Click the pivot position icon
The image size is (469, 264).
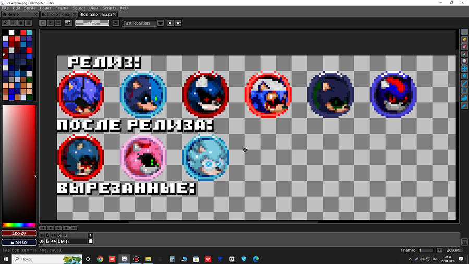116,23
